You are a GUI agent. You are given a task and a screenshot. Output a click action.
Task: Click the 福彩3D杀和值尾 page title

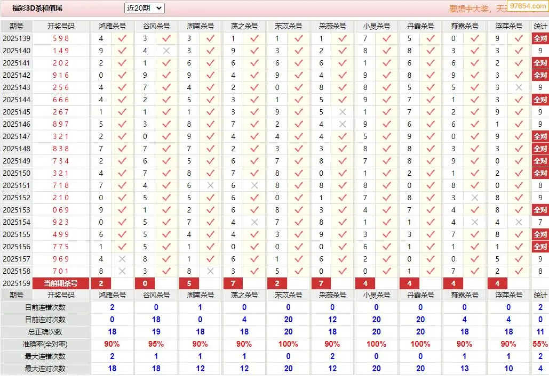click(x=37, y=8)
